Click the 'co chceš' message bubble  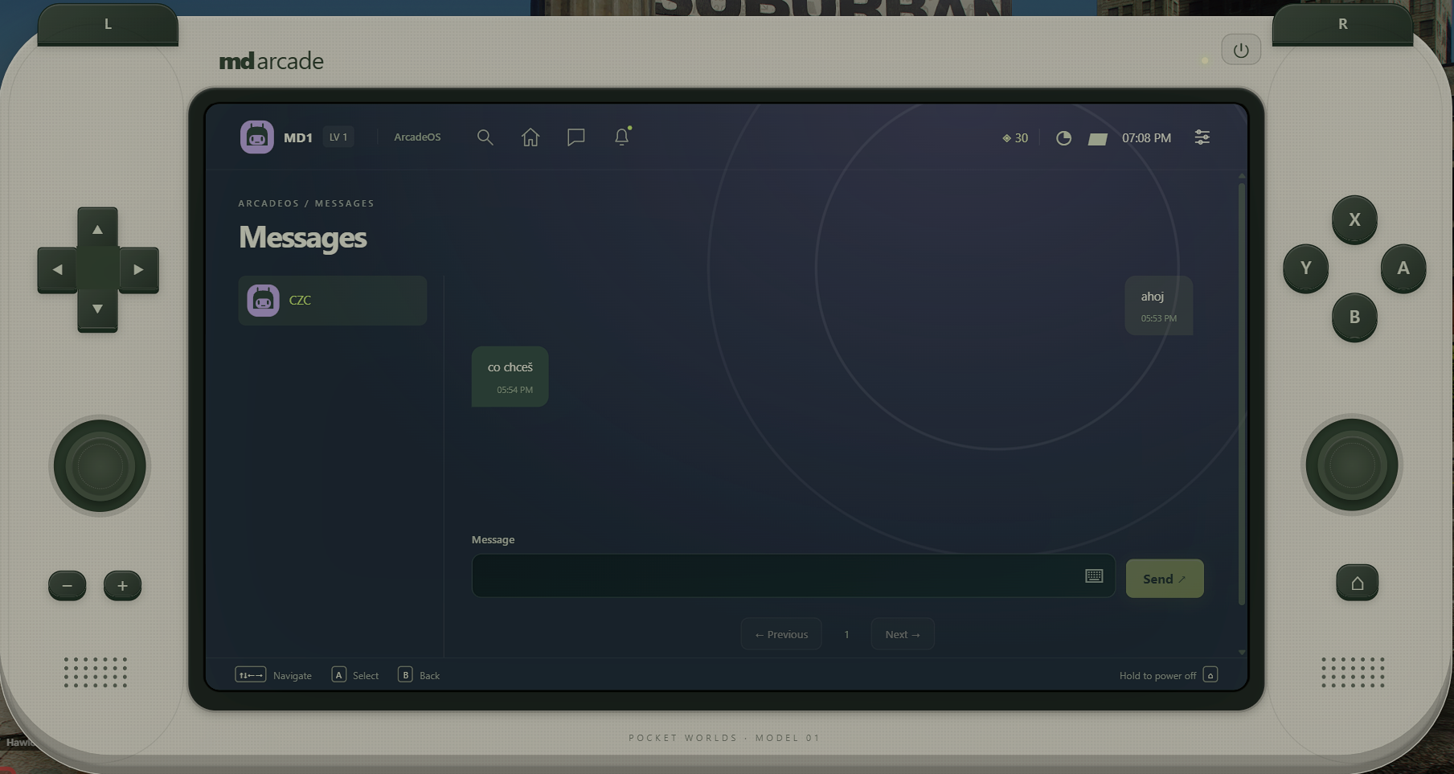click(x=510, y=377)
